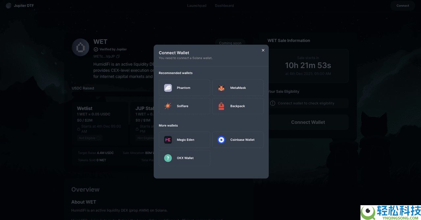This screenshot has height=220, width=421.
Task: Click the large Connect Wallet button
Action: 308,122
